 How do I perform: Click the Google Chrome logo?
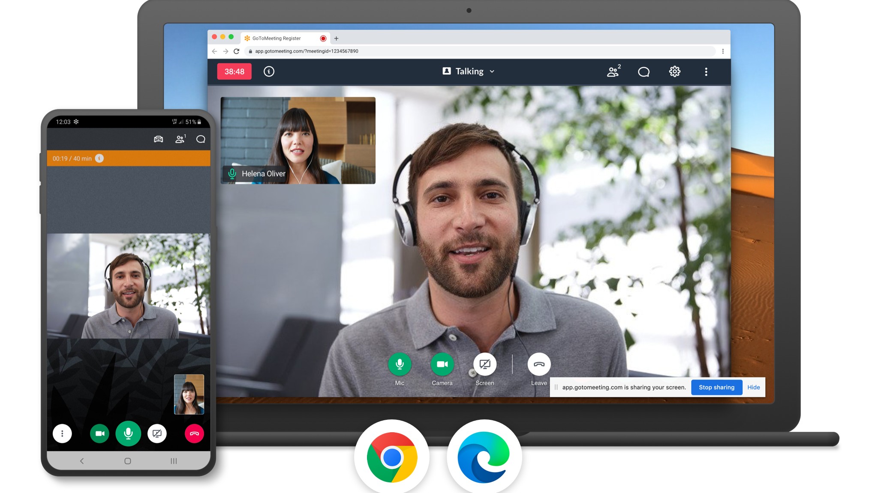(392, 457)
